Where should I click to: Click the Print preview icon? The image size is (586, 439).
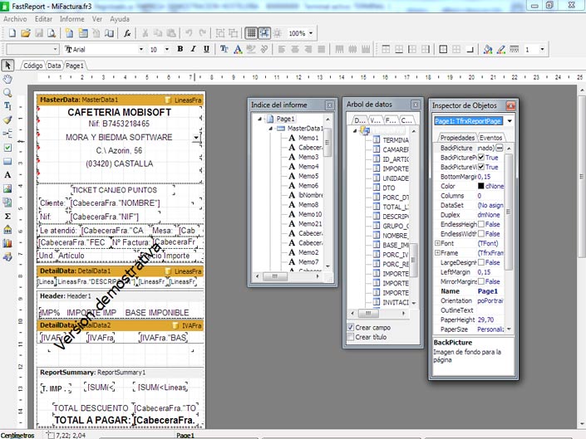[52, 33]
